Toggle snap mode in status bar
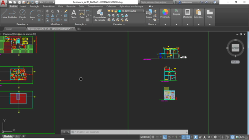249x140 pixels. click(157, 137)
